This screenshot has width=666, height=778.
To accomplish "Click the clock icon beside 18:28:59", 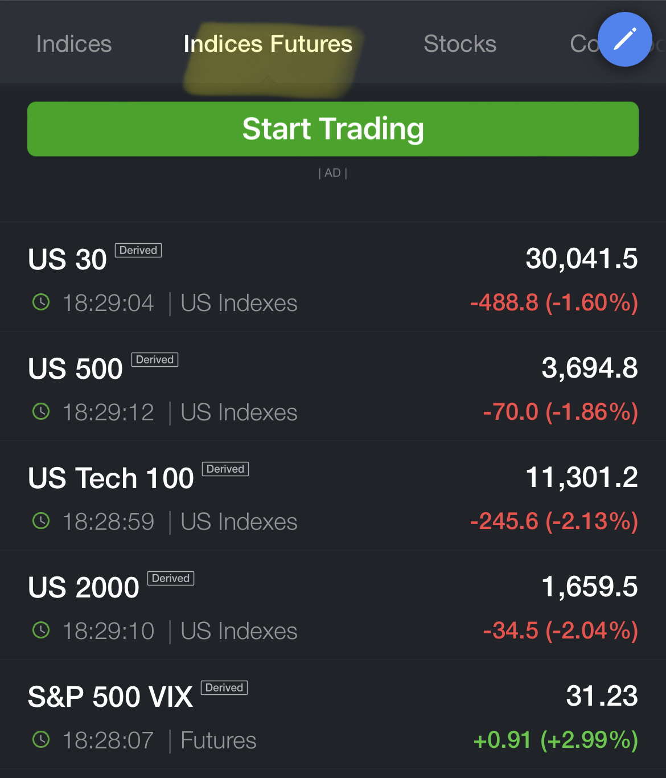I will (41, 521).
